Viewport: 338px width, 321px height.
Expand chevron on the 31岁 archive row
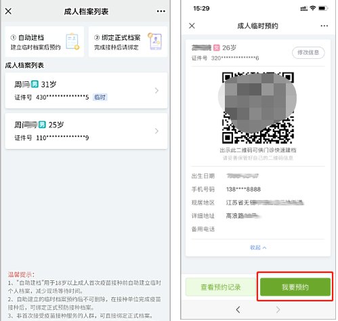pyautogui.click(x=156, y=91)
